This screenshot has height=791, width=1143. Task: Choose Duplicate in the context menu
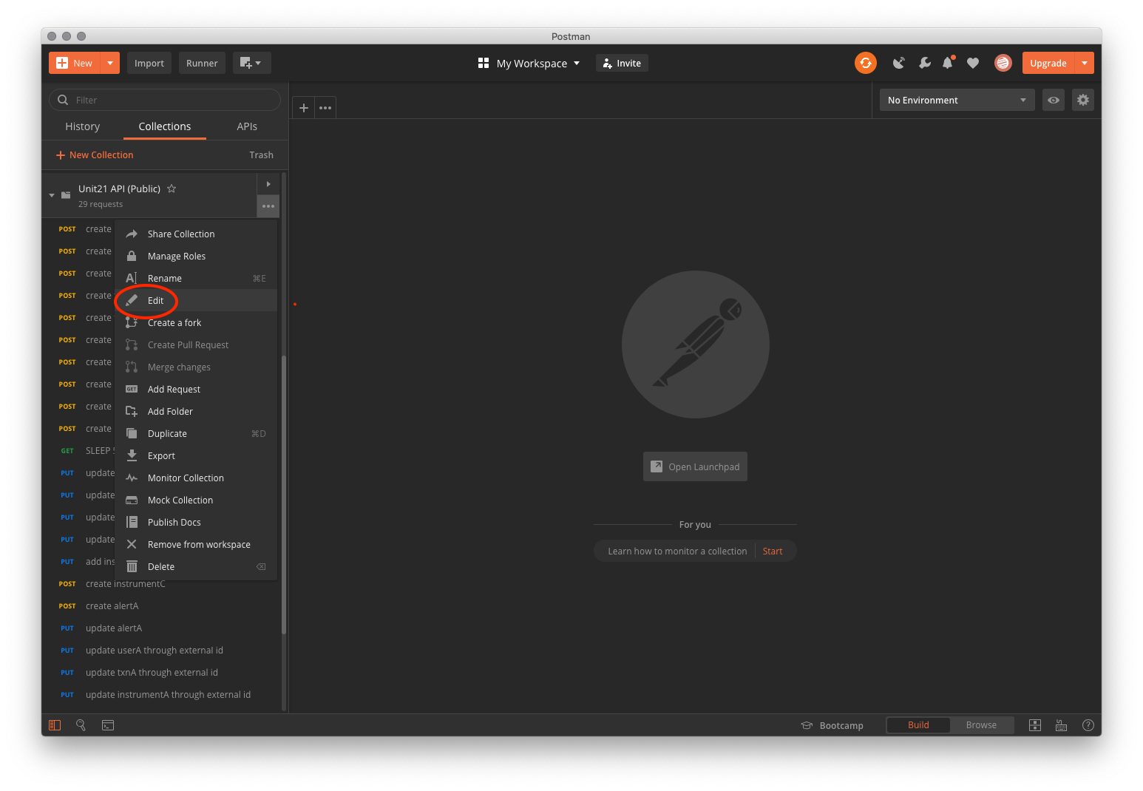point(196,433)
